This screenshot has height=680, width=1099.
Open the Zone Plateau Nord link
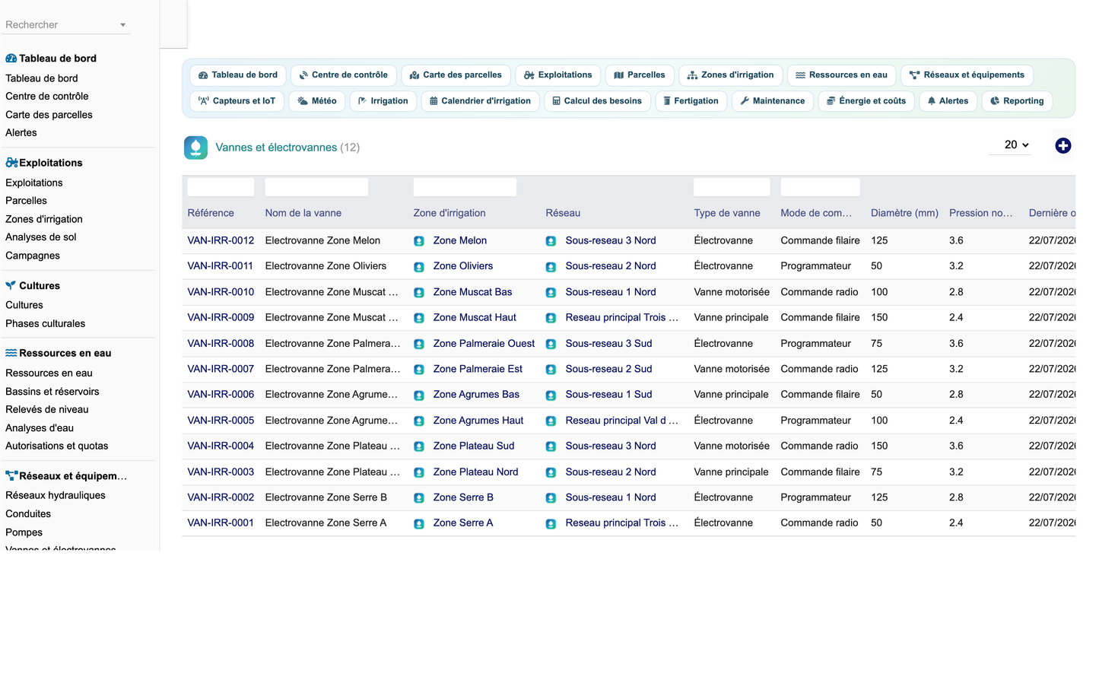point(475,472)
